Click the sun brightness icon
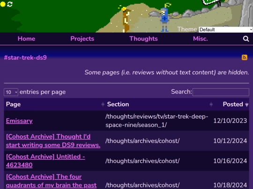This screenshot has height=189, width=253. 3,4
